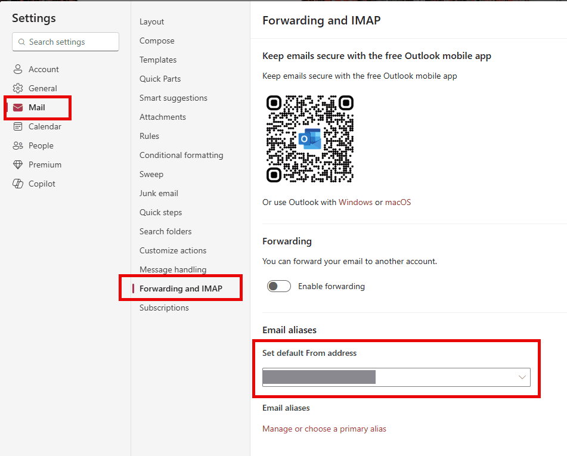This screenshot has width=567, height=456.
Task: Follow the macOS Outlook link
Action: [398, 202]
